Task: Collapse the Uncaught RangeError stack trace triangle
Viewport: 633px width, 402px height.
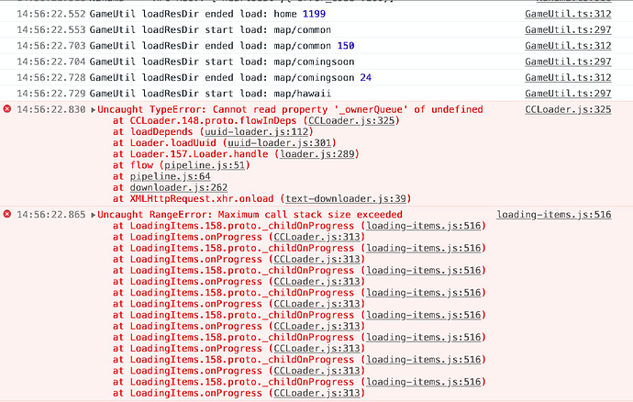Action: point(94,215)
